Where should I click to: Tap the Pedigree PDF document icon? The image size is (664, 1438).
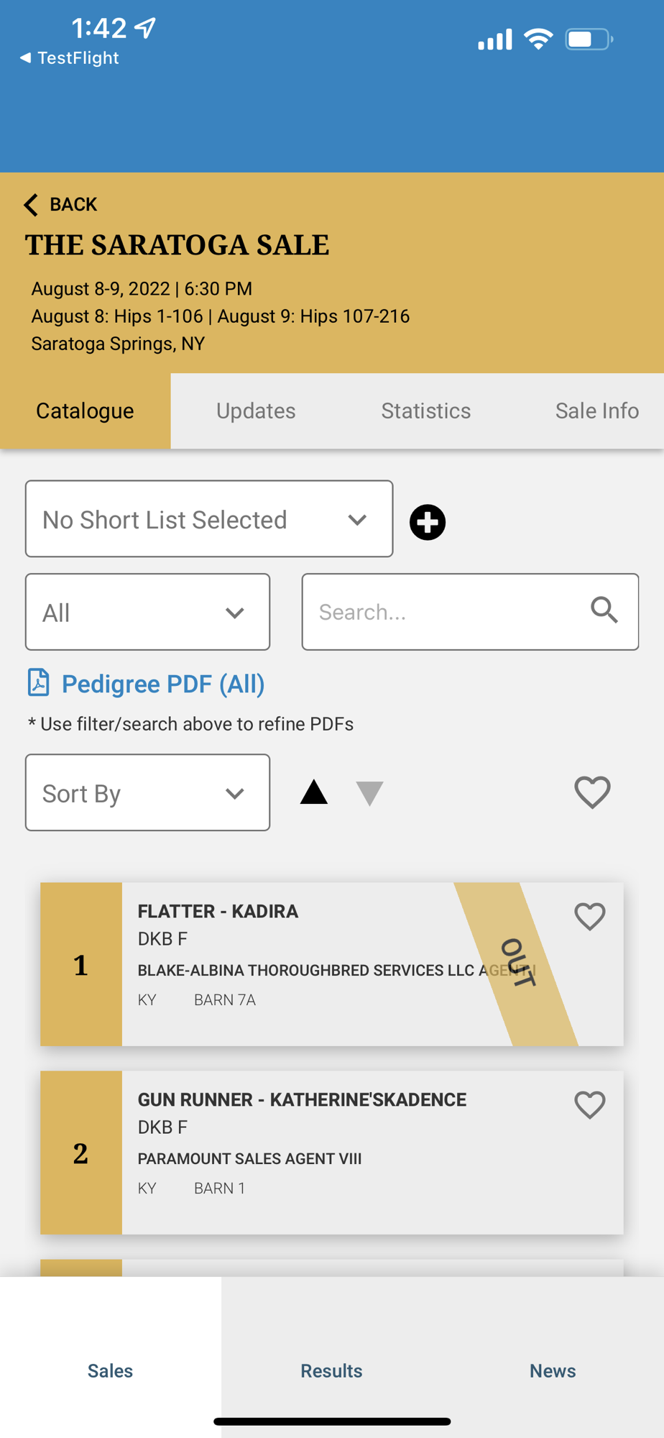point(39,682)
